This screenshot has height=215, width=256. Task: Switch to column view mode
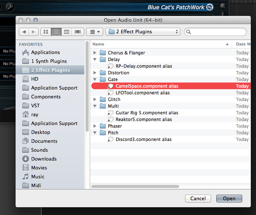[67, 32]
